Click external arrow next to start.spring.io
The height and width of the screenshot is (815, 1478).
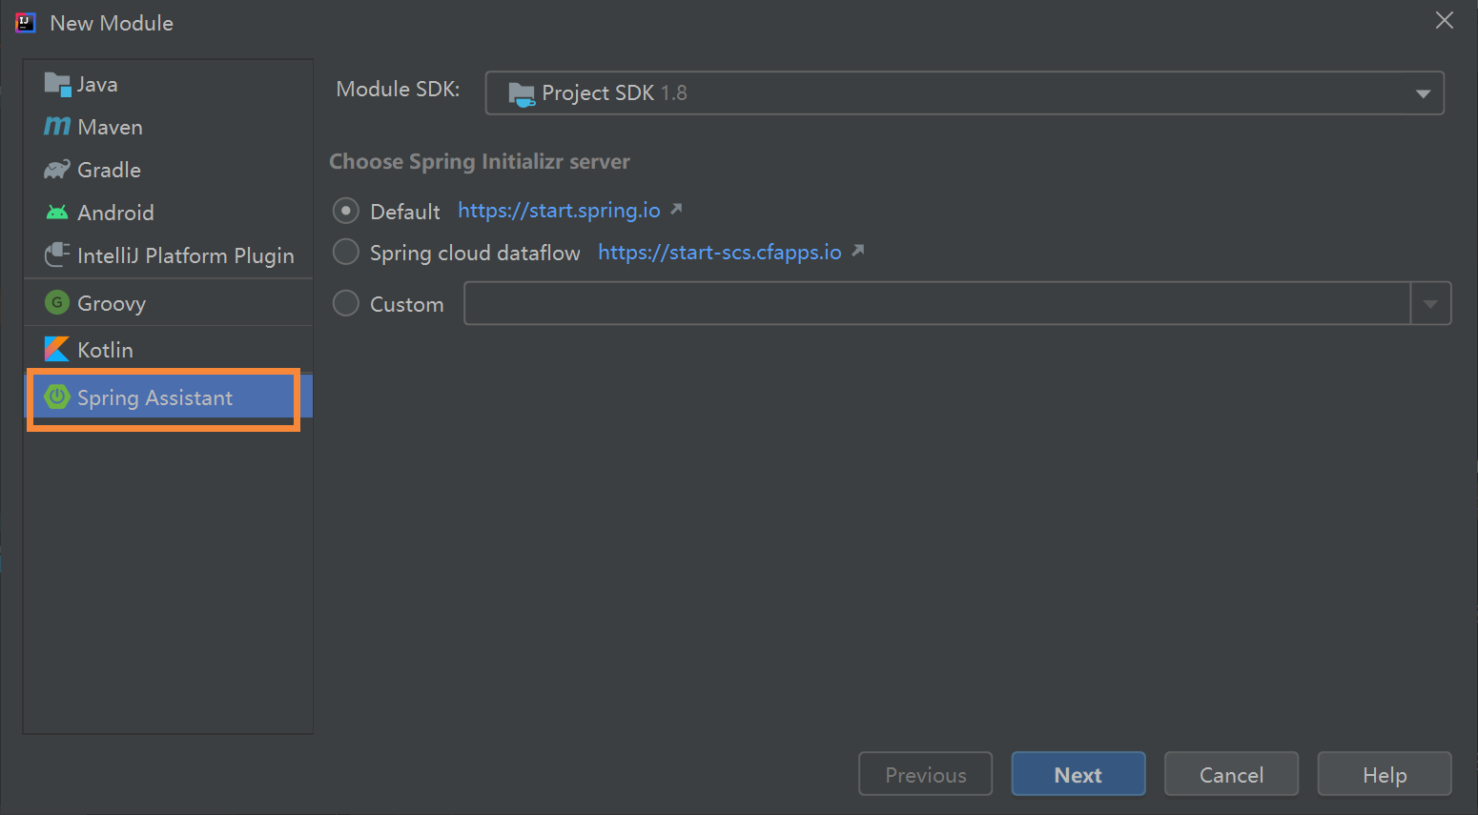pyautogui.click(x=676, y=209)
